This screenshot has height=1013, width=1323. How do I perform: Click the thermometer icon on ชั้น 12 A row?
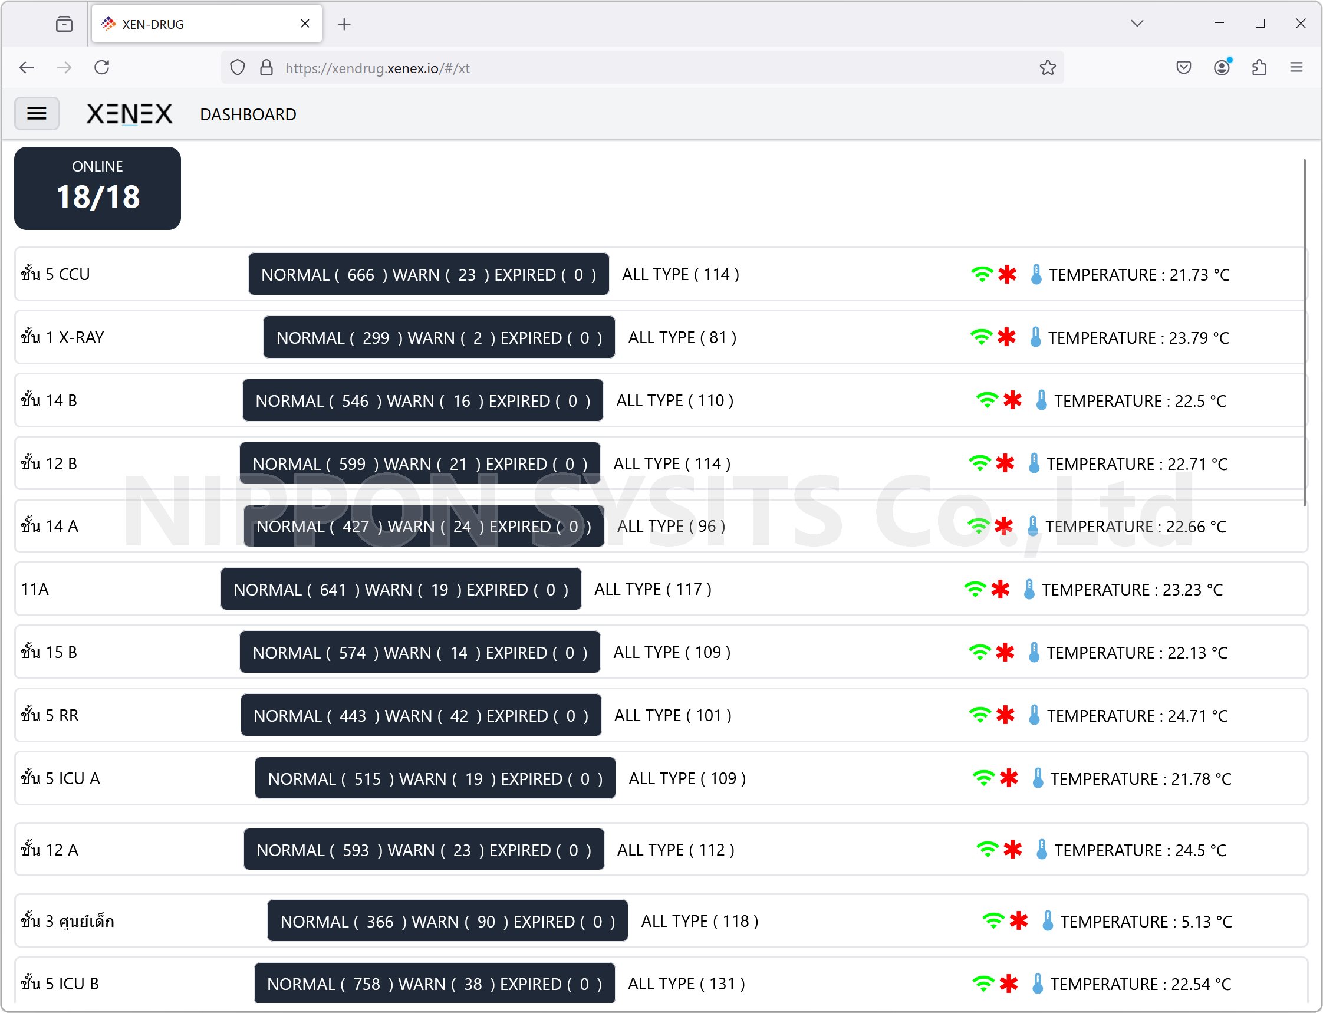pos(1041,850)
